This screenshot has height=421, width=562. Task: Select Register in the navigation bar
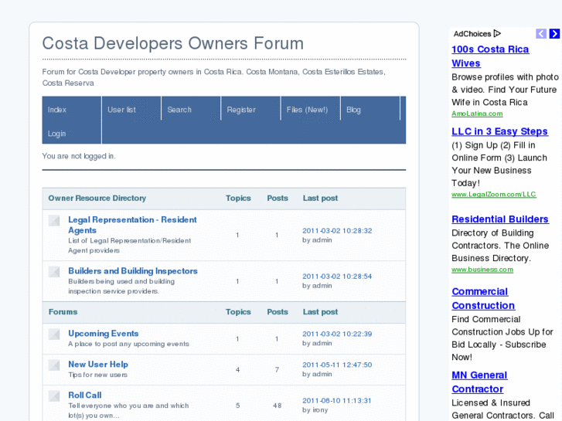241,110
